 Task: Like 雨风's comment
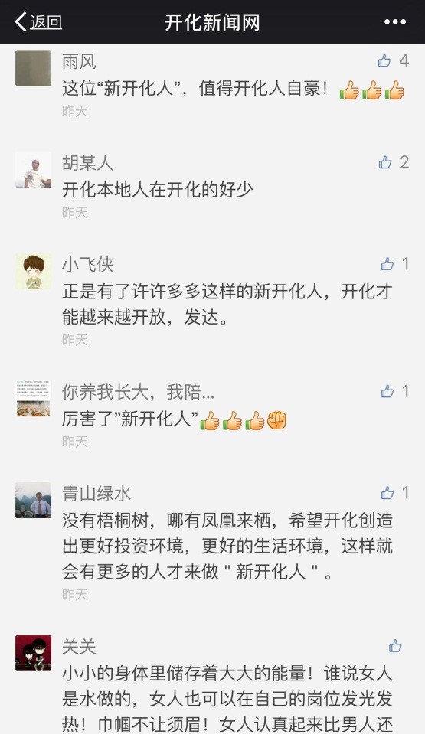[384, 61]
